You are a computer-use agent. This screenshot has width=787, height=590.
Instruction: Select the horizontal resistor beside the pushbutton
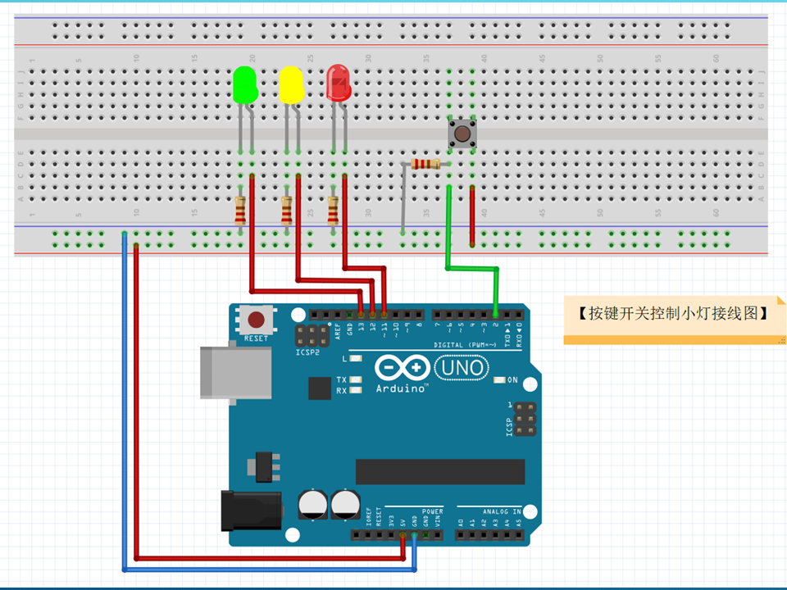425,164
